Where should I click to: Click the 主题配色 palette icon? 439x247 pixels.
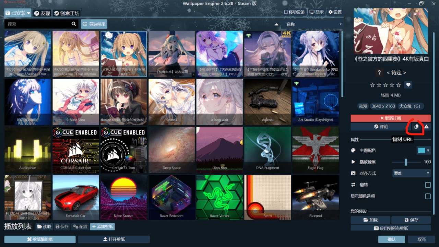[x=354, y=151]
